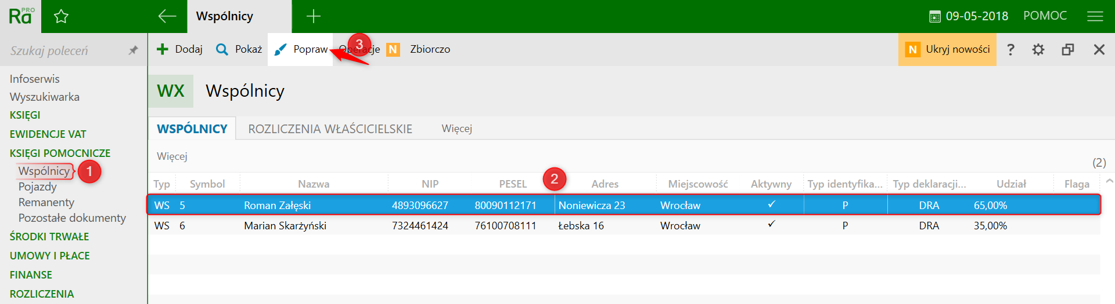1115x304 pixels.
Task: Pin the command search panel
Action: [x=133, y=50]
